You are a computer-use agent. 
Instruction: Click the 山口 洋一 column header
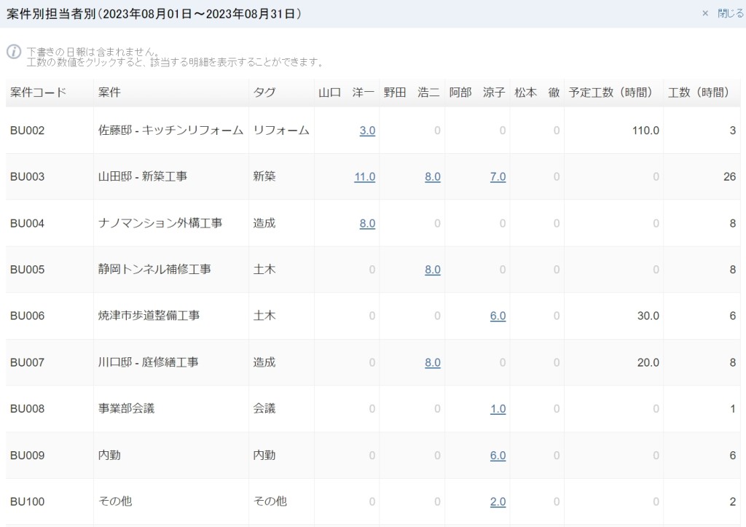click(x=346, y=93)
